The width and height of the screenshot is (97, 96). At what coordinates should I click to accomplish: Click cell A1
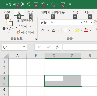coord(17,62)
